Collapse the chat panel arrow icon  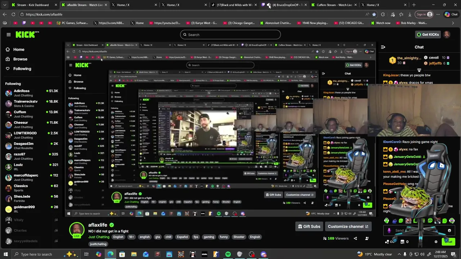pos(383,47)
